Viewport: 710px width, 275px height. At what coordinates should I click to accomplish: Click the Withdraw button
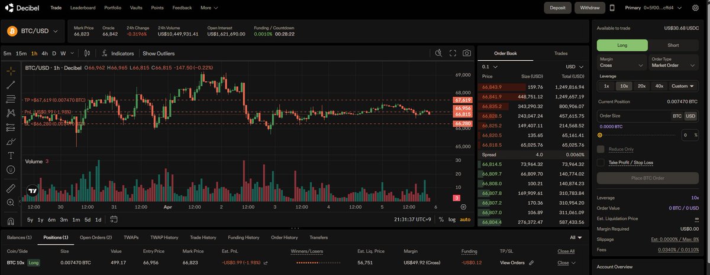589,8
